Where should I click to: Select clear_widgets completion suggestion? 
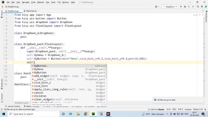(69, 99)
